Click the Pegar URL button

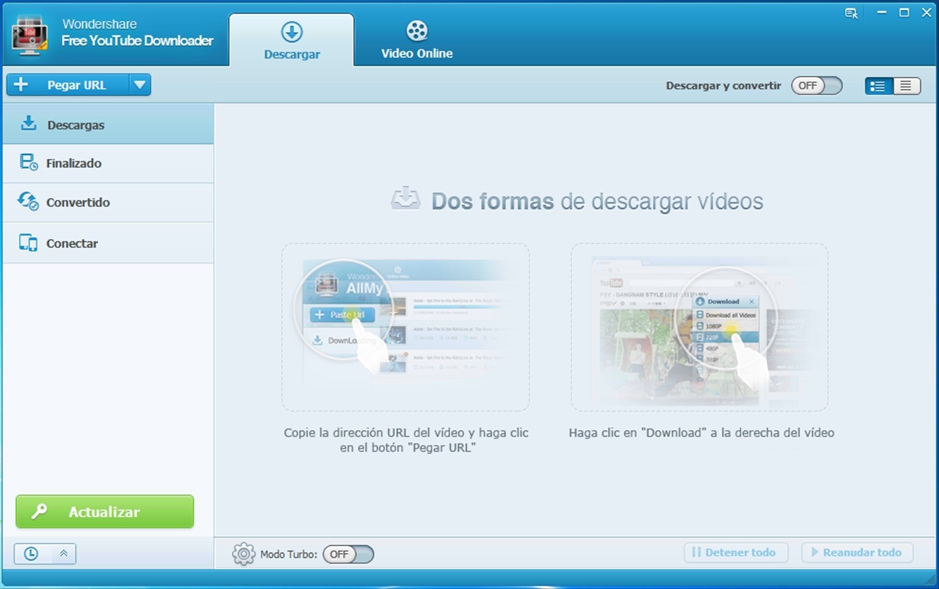pos(68,85)
